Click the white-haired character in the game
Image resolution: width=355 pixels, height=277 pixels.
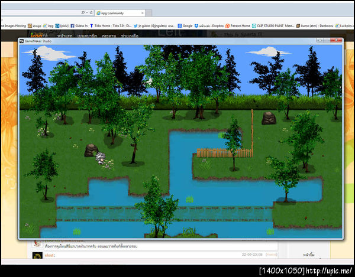coord(100,158)
